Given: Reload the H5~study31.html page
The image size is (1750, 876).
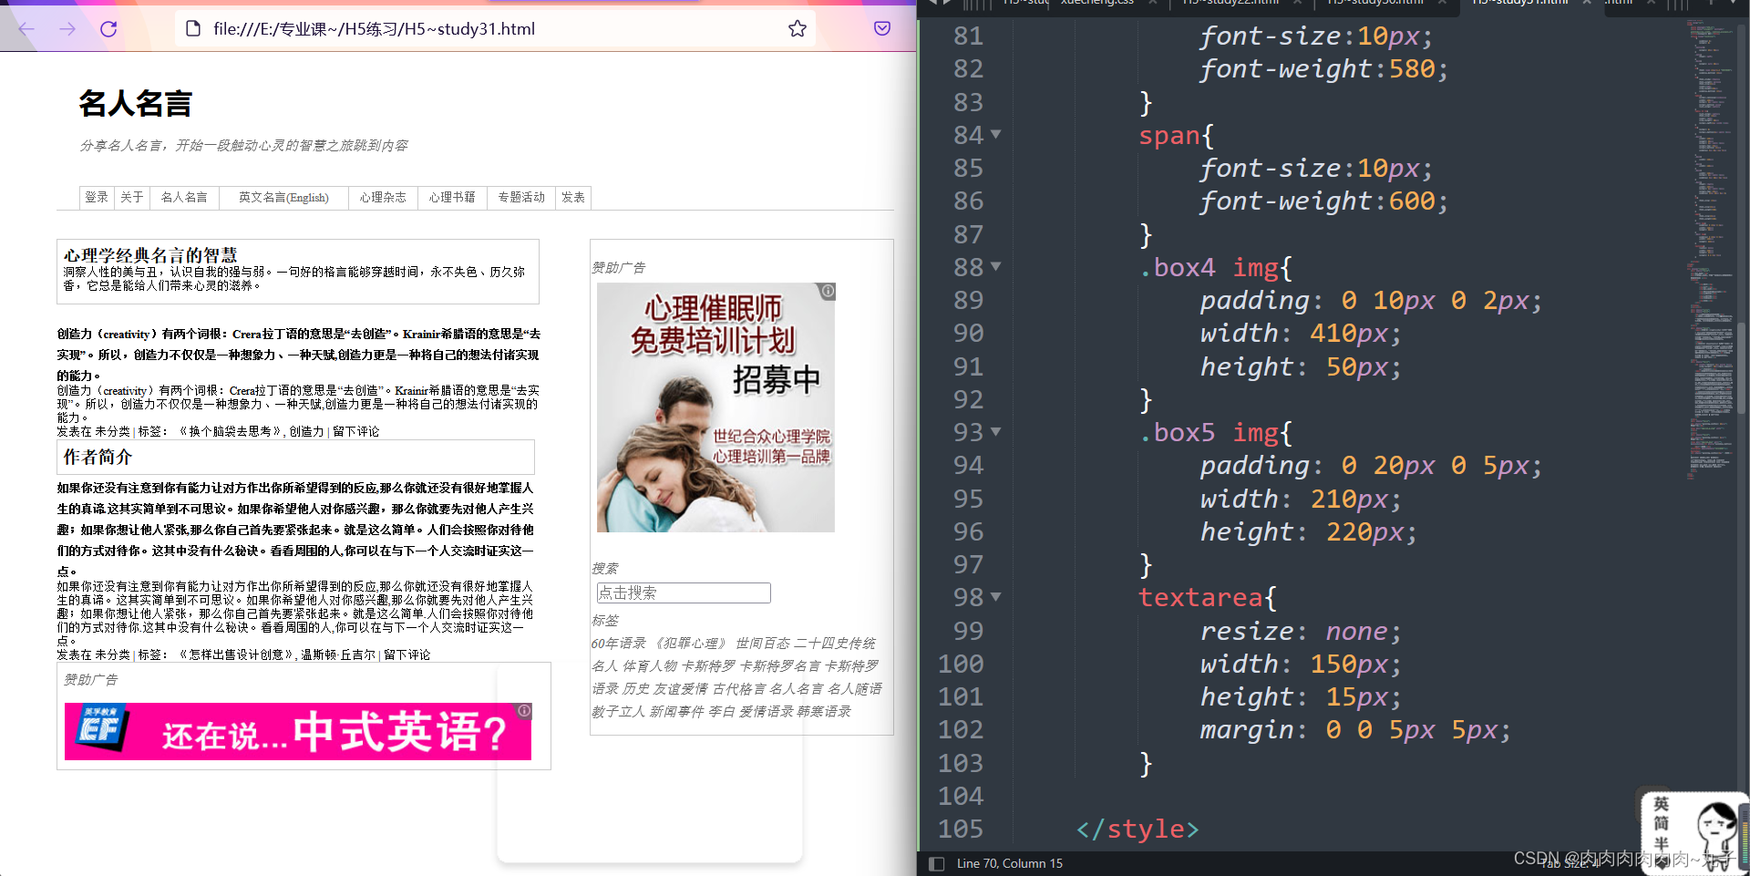Looking at the screenshot, I should click(x=108, y=29).
